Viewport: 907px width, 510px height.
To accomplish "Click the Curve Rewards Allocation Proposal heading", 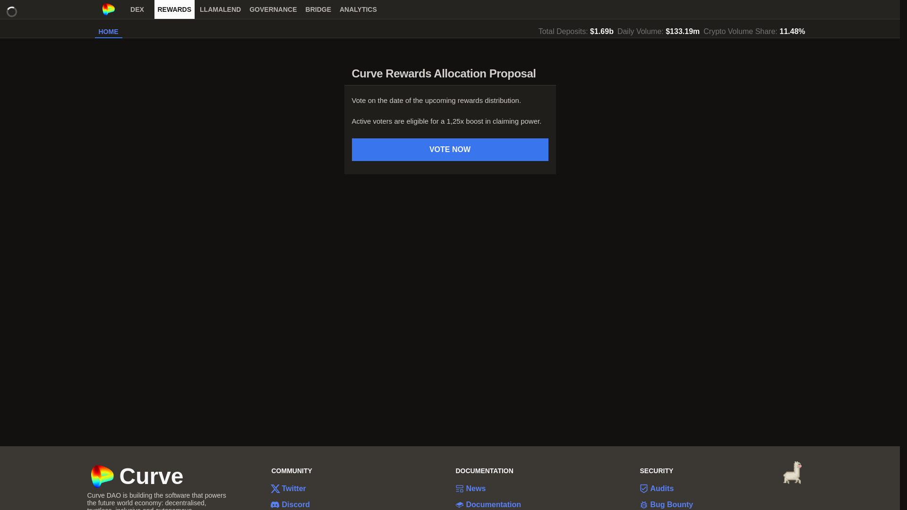I will coord(444,74).
